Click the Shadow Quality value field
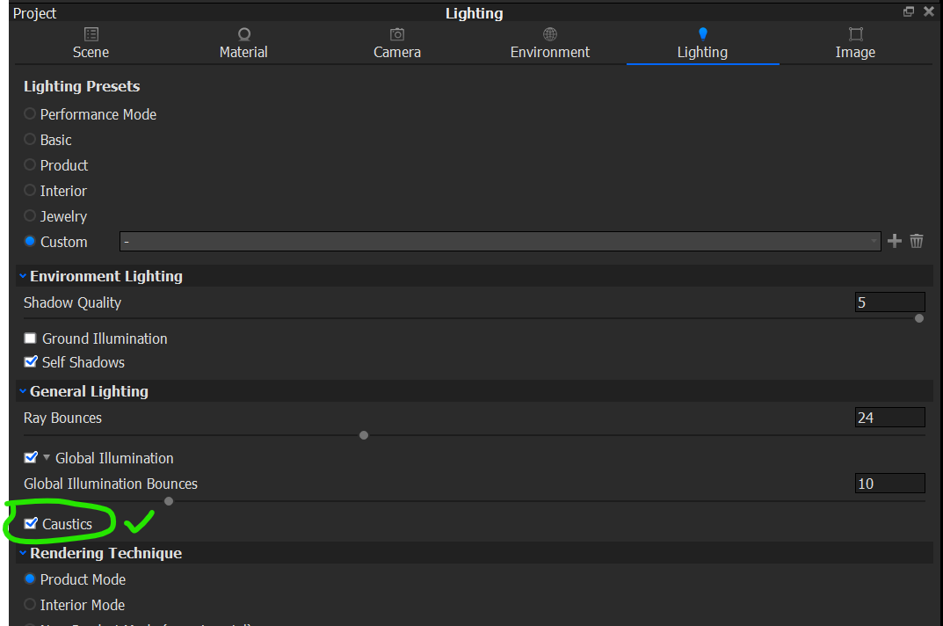943x626 pixels. pos(889,302)
